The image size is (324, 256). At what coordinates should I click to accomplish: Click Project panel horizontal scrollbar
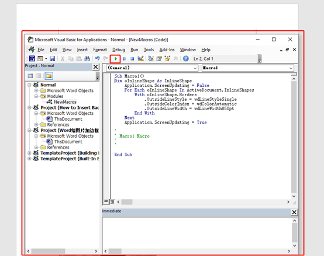click(49, 251)
